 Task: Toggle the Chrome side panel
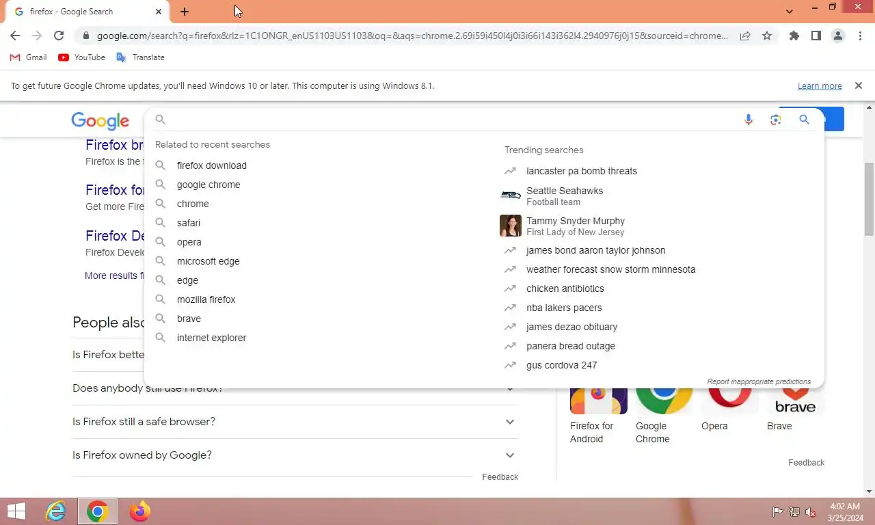(x=816, y=36)
